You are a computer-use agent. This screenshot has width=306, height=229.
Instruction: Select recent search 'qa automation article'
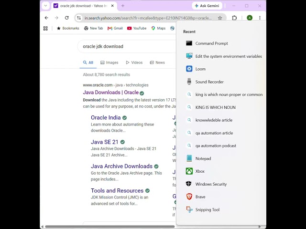click(x=209, y=133)
